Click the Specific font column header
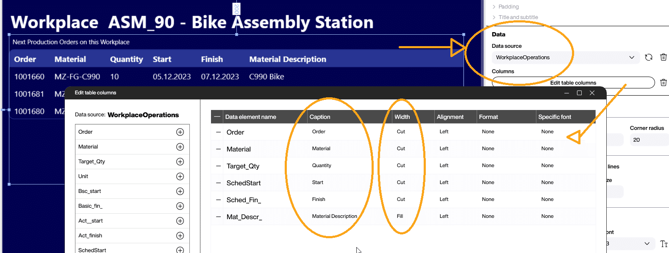 [555, 117]
